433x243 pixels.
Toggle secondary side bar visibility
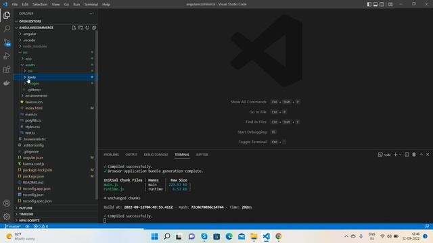point(382,4)
